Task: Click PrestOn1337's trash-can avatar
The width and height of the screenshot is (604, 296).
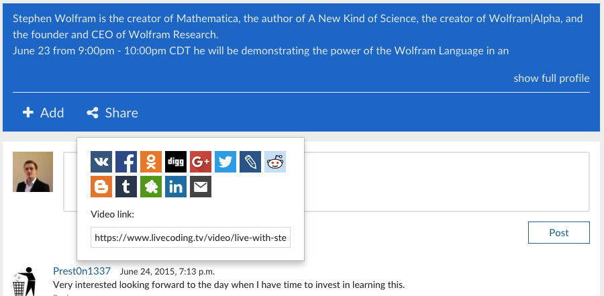Action: (x=23, y=281)
